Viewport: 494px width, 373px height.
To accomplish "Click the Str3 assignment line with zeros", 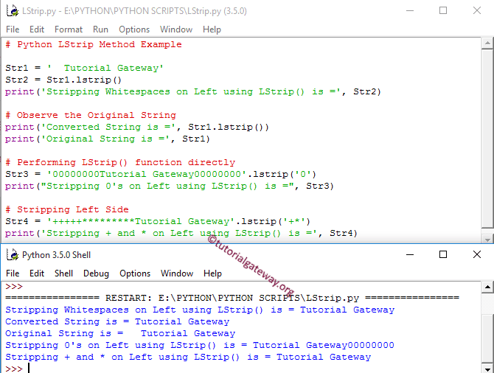I will pos(161,174).
